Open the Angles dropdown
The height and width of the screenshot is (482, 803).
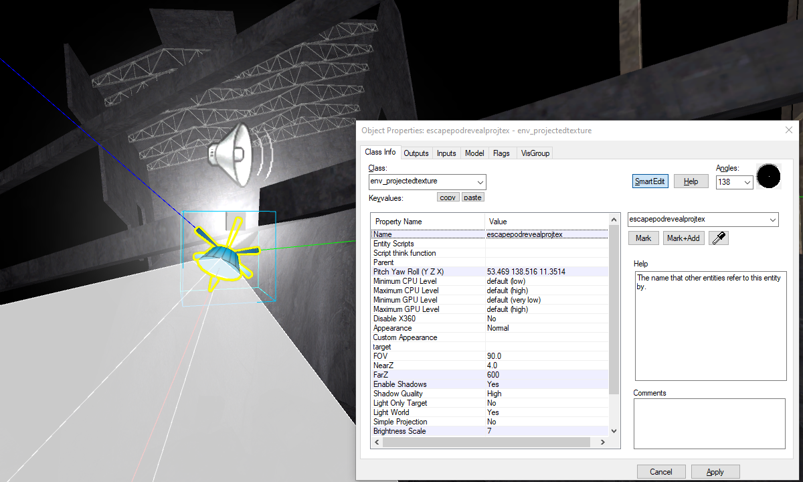coord(747,182)
